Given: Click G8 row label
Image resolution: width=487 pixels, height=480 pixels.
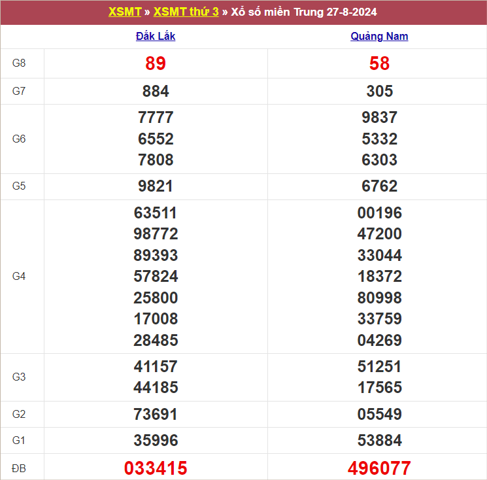Looking at the screenshot, I should pos(19,63).
